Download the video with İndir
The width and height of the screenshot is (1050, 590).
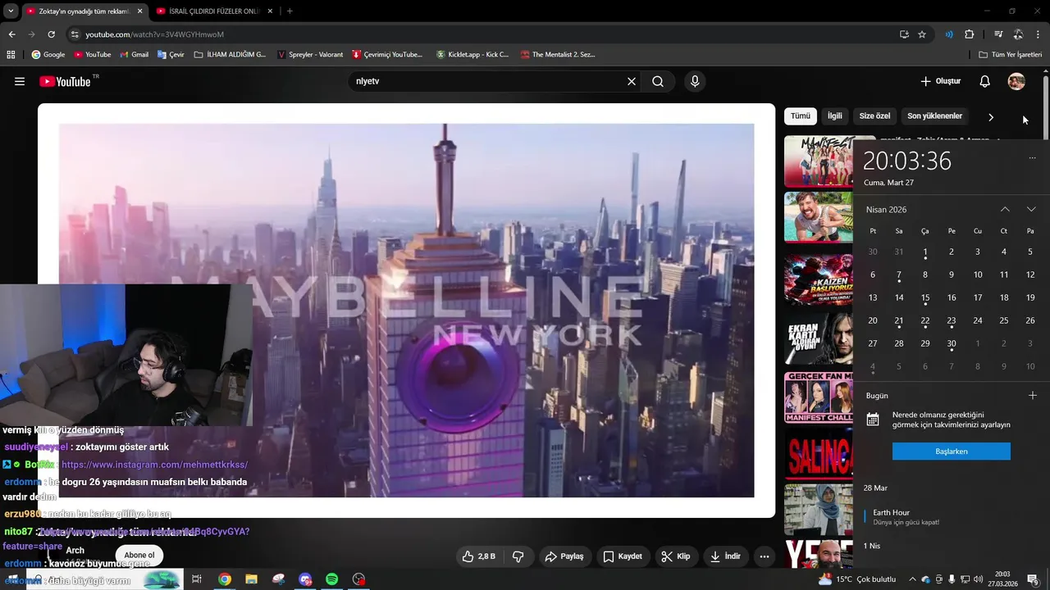725,556
